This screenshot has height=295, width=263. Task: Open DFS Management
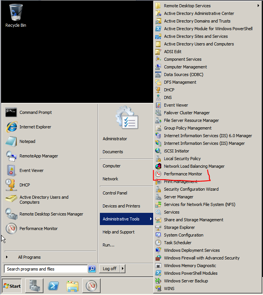click(180, 82)
